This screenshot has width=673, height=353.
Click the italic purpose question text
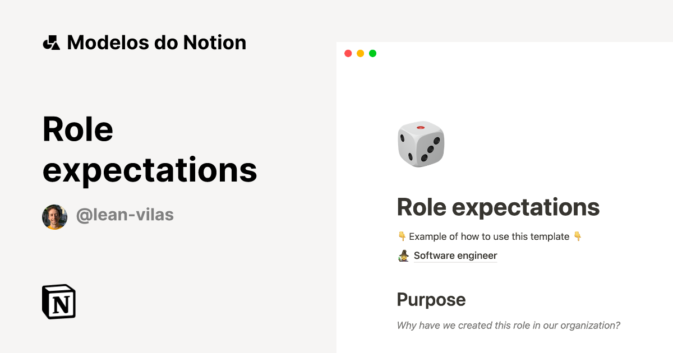point(508,325)
